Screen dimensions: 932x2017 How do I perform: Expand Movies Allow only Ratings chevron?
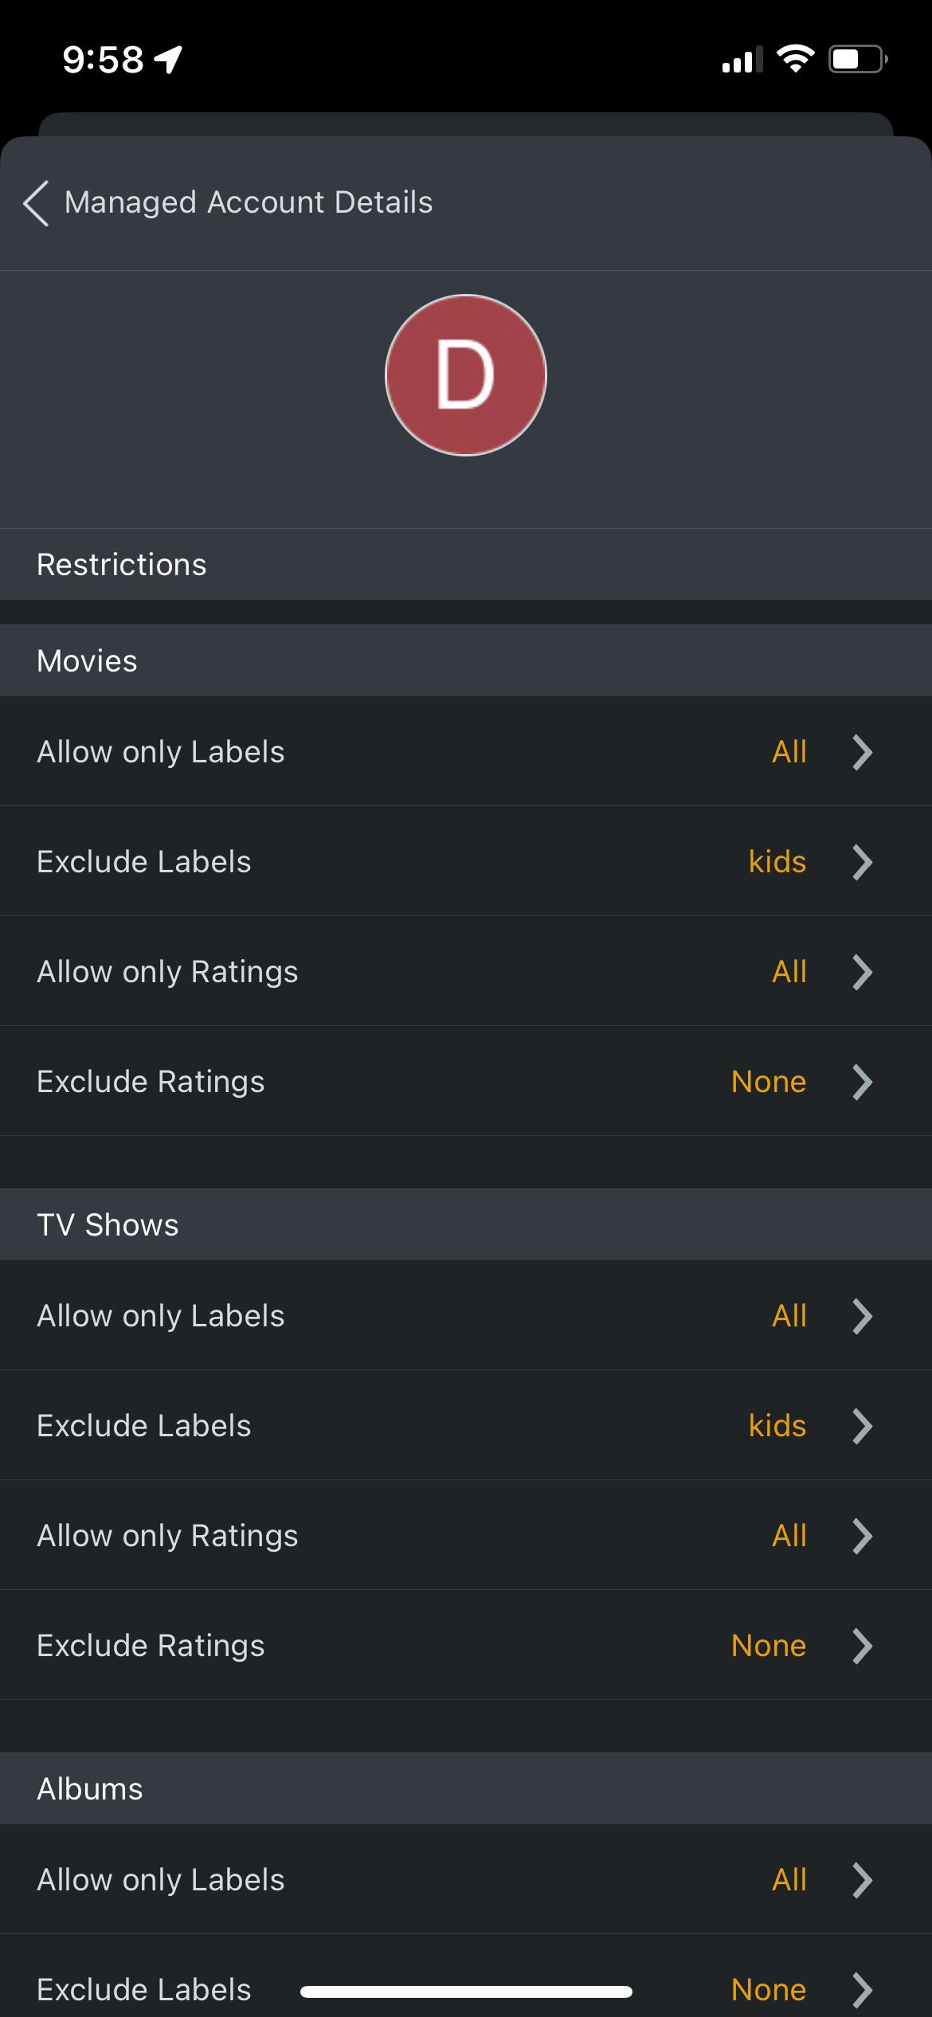click(x=862, y=972)
